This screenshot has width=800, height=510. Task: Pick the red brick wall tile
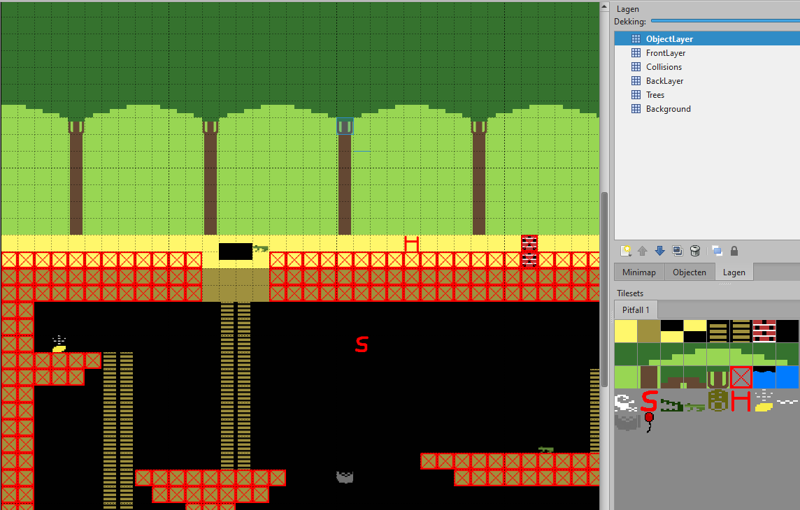pyautogui.click(x=764, y=330)
